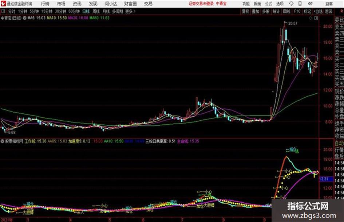This screenshot has height=222, width=344.
Task: Open sub-chart indicator dropdown beside 股票指标网
Action: (3, 141)
